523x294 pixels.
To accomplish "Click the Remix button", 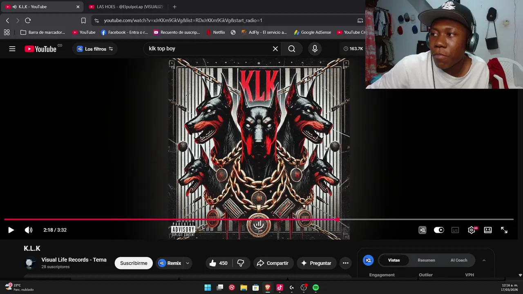I will [x=170, y=263].
